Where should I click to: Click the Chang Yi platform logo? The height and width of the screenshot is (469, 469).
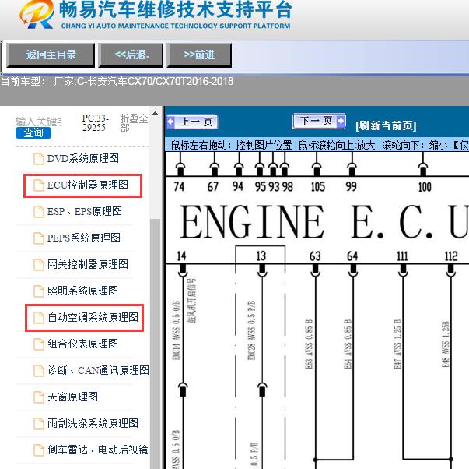click(37, 14)
